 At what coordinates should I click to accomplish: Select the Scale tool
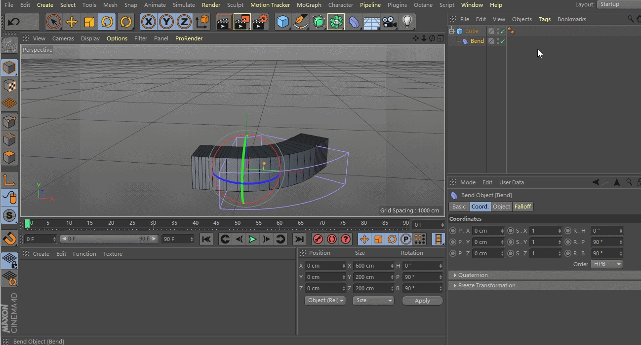pyautogui.click(x=89, y=22)
